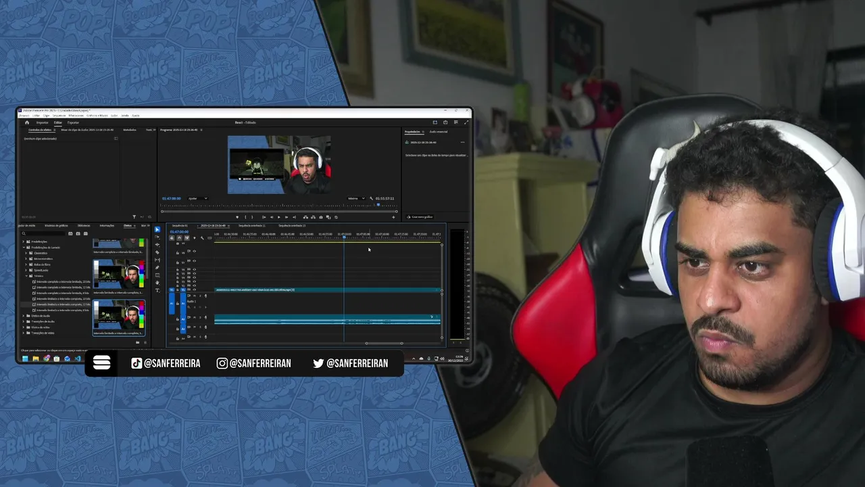Click the Quick Export share icon
Viewport: 865px width, 487px height.
pyautogui.click(x=445, y=122)
